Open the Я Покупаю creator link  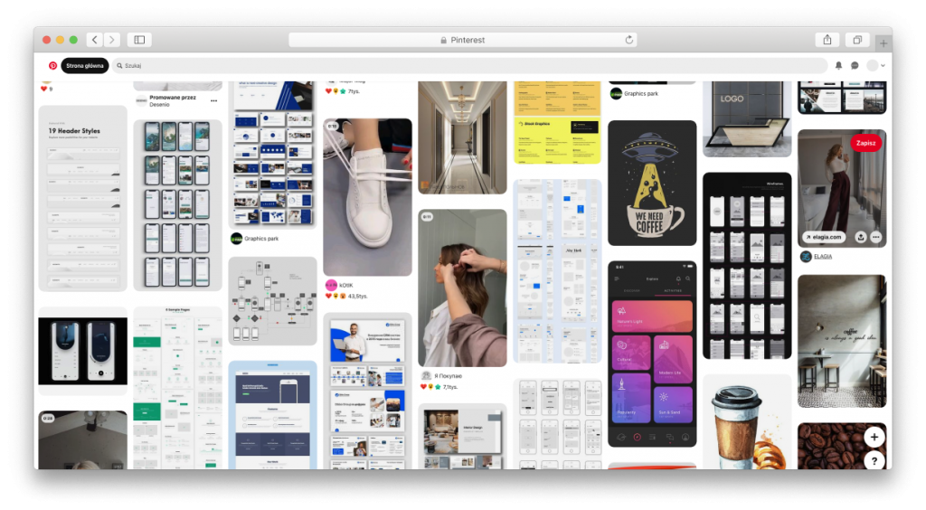coord(448,375)
